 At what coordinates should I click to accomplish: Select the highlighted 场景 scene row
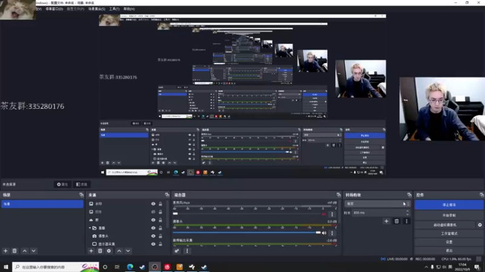tap(42, 204)
